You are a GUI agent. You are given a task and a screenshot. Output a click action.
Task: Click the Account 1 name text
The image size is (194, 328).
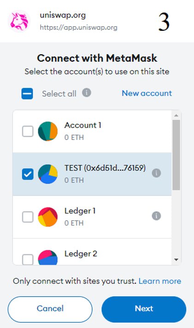coord(83,125)
